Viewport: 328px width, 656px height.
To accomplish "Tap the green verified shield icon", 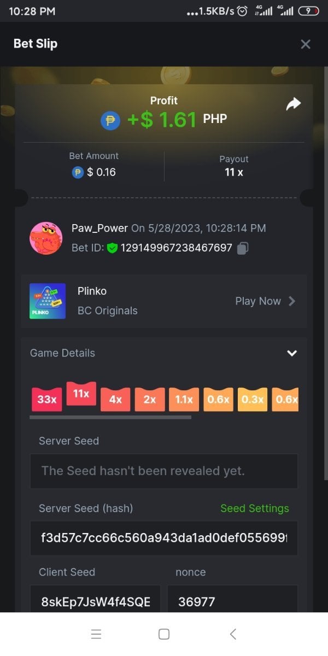I will coord(113,248).
